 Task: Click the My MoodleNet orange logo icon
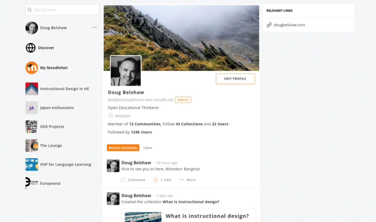[x=32, y=68]
